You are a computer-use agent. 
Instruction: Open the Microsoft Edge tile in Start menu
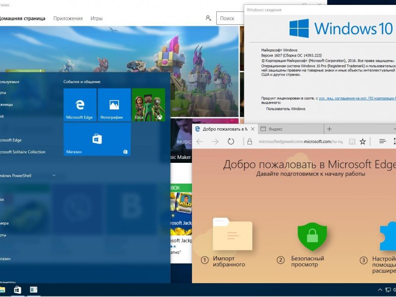click(80, 105)
